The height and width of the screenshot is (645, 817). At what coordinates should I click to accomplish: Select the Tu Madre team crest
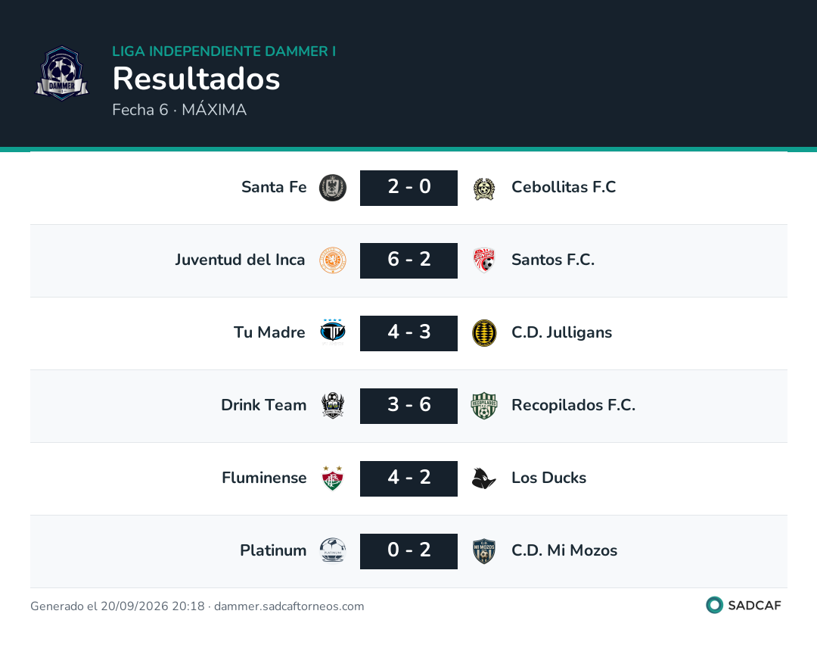click(x=332, y=332)
